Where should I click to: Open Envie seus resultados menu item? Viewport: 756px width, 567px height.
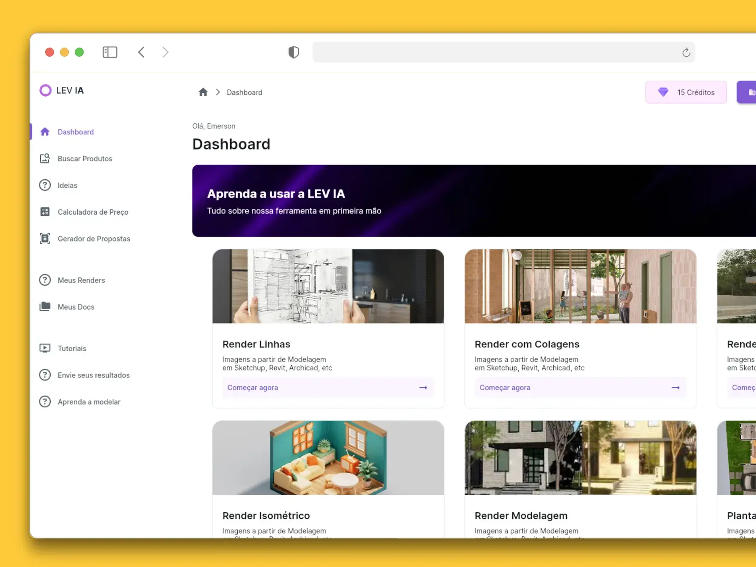[94, 375]
